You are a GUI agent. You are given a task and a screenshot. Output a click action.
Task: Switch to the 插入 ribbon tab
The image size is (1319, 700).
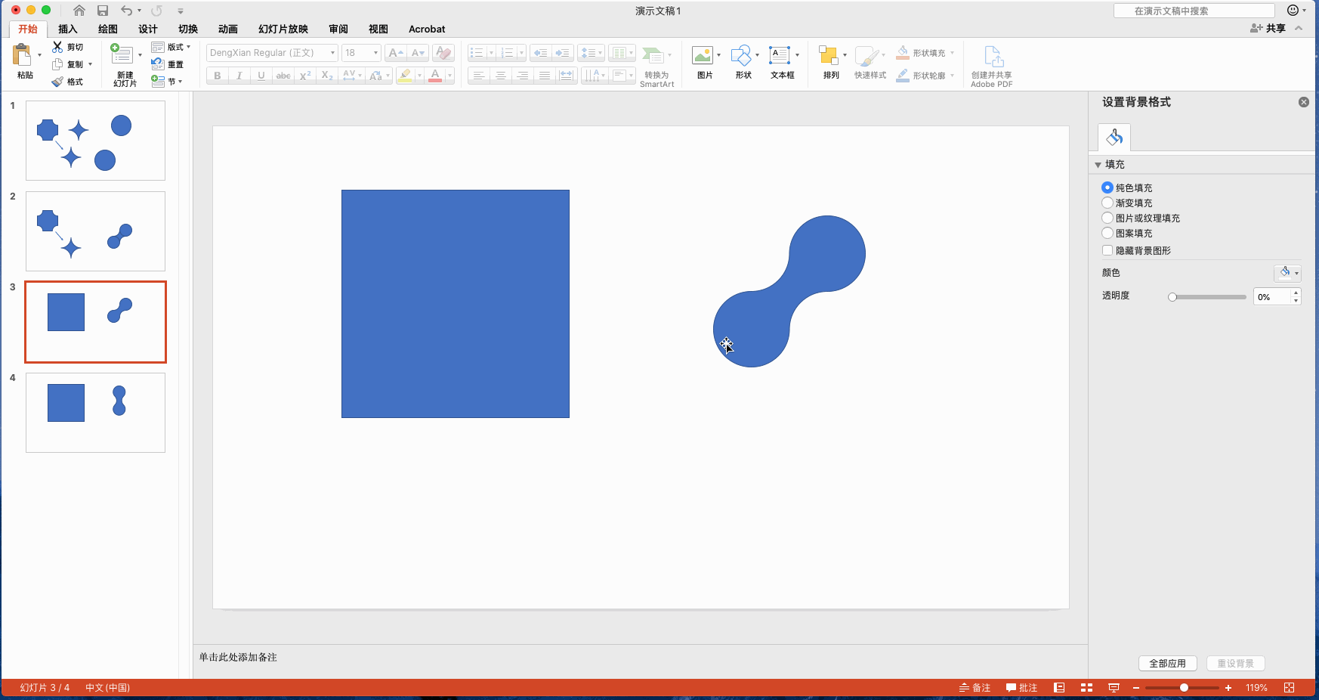coord(68,29)
